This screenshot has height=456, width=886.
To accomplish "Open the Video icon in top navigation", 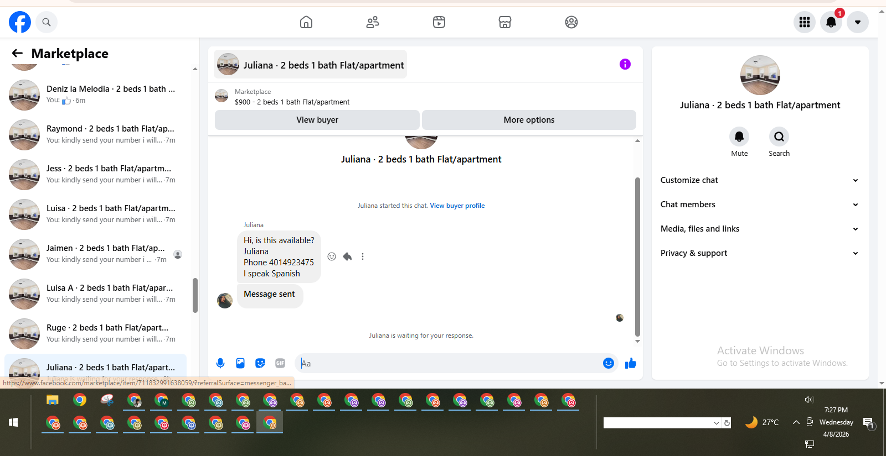I will click(439, 22).
